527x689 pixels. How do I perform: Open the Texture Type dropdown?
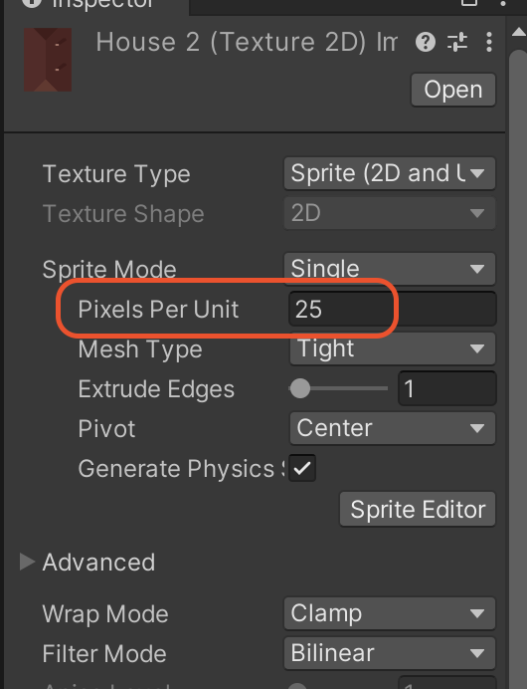[390, 173]
